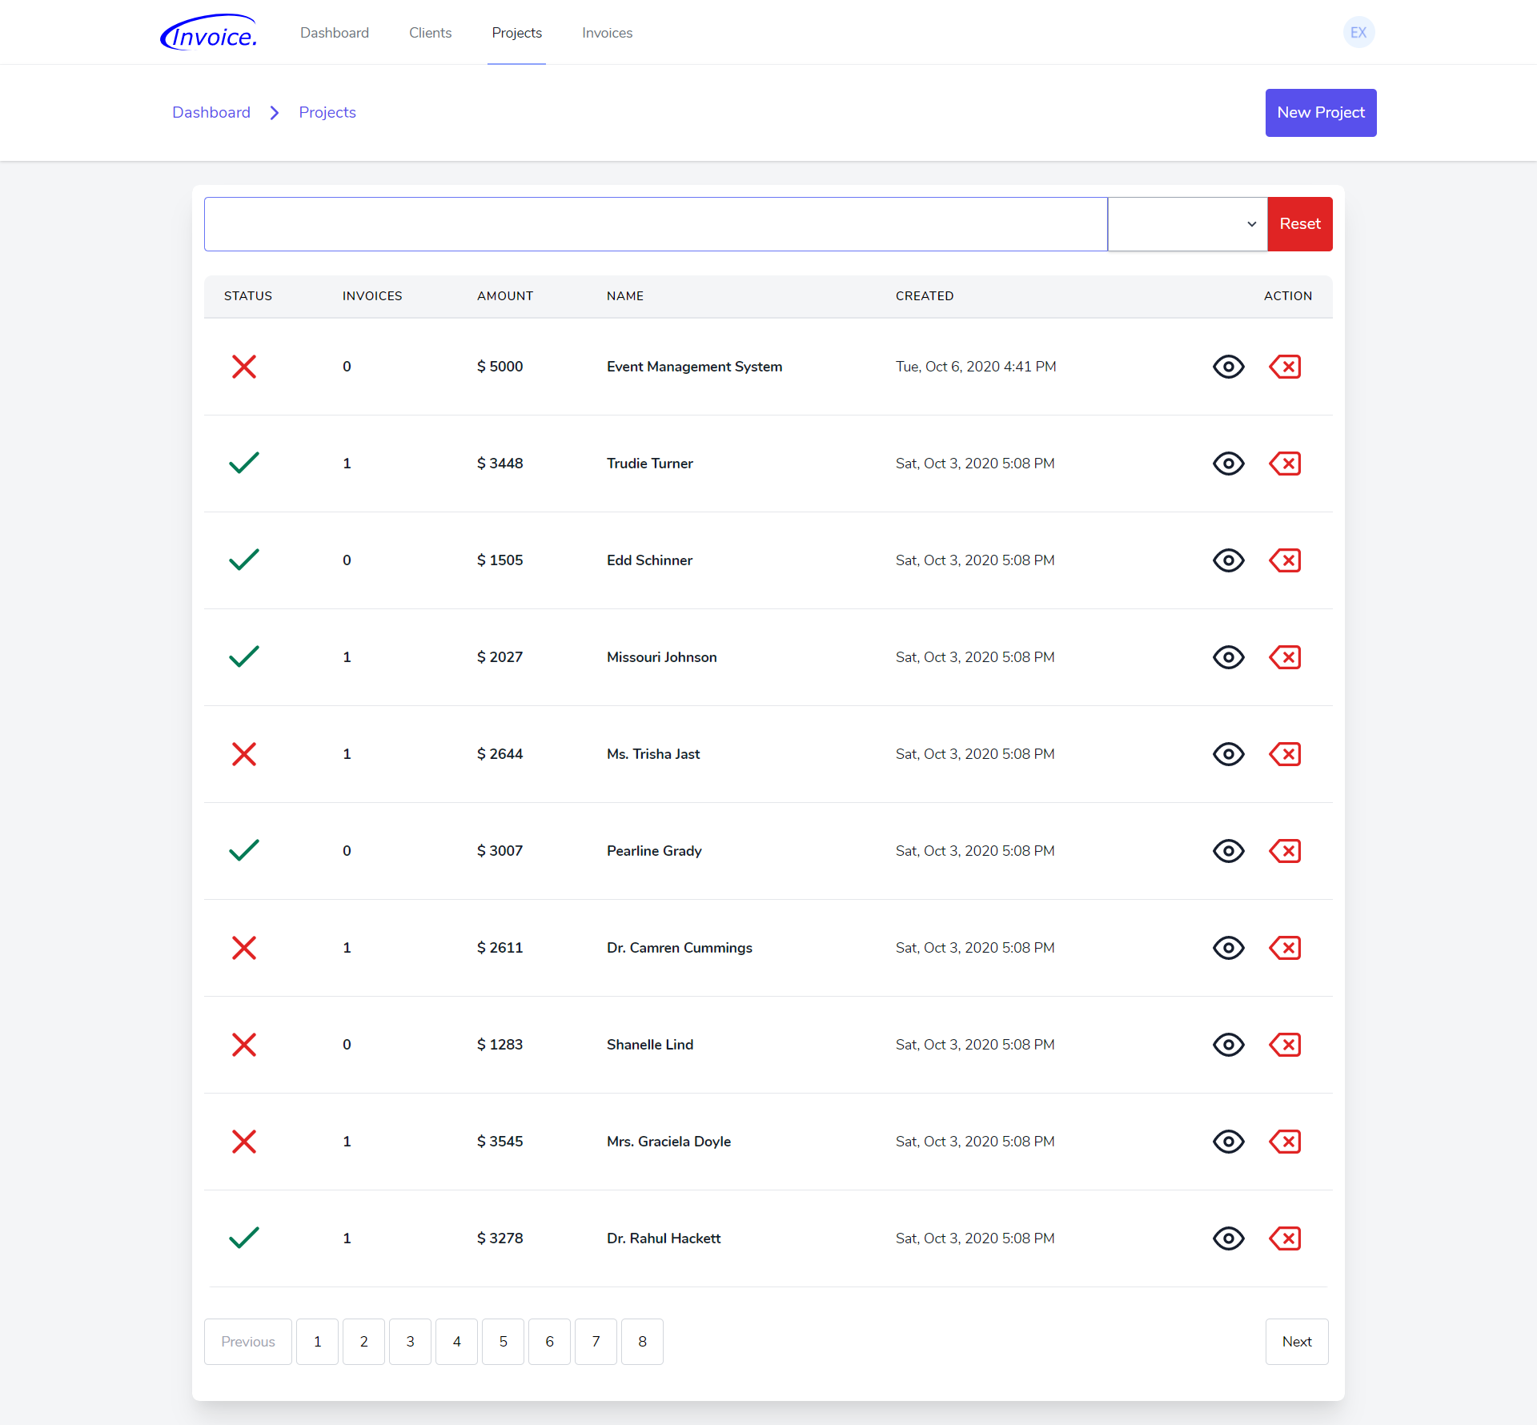View Ms. Trisha Jast project details
Viewport: 1537px width, 1425px height.
(1228, 754)
